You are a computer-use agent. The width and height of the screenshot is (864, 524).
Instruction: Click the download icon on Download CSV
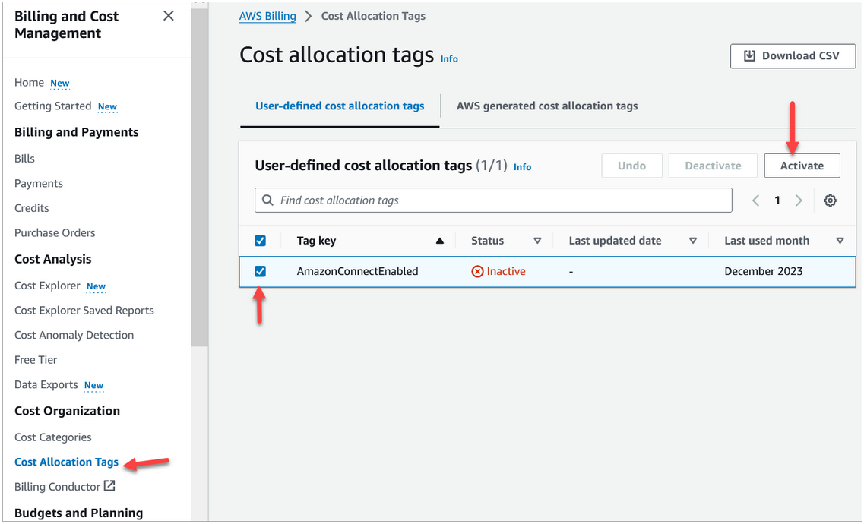750,55
